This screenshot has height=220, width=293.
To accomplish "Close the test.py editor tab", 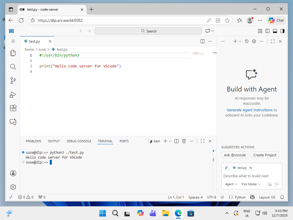I will pyautogui.click(x=50, y=41).
